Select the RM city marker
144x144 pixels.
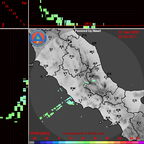(73, 90)
